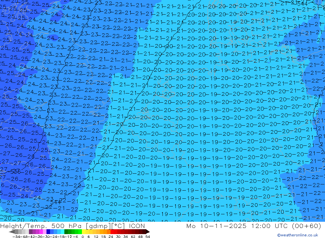
Task: Click the '48' legend scale label
Action: coord(140,237)
